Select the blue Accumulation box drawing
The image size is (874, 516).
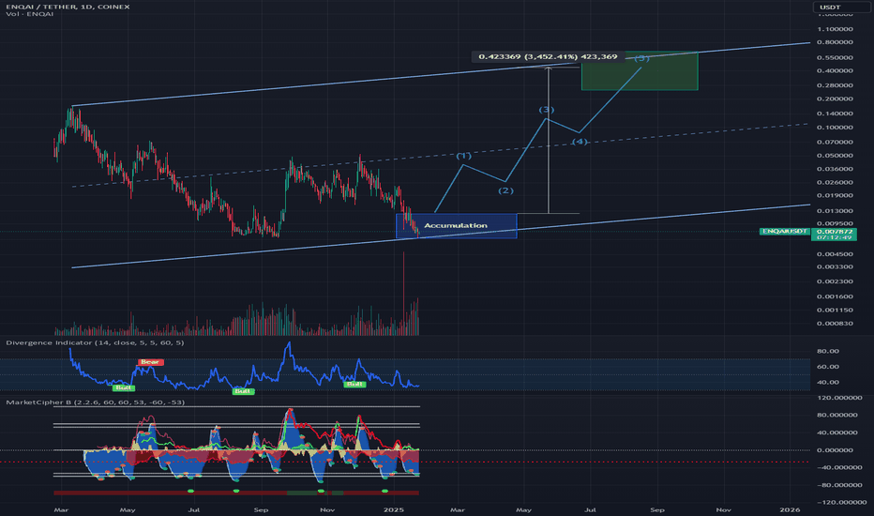(x=456, y=226)
